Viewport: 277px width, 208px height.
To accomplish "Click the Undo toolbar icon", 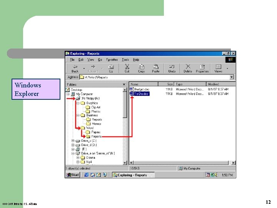I will (172, 69).
